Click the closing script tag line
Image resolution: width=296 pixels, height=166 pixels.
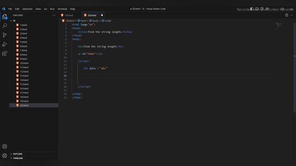pos(84,87)
